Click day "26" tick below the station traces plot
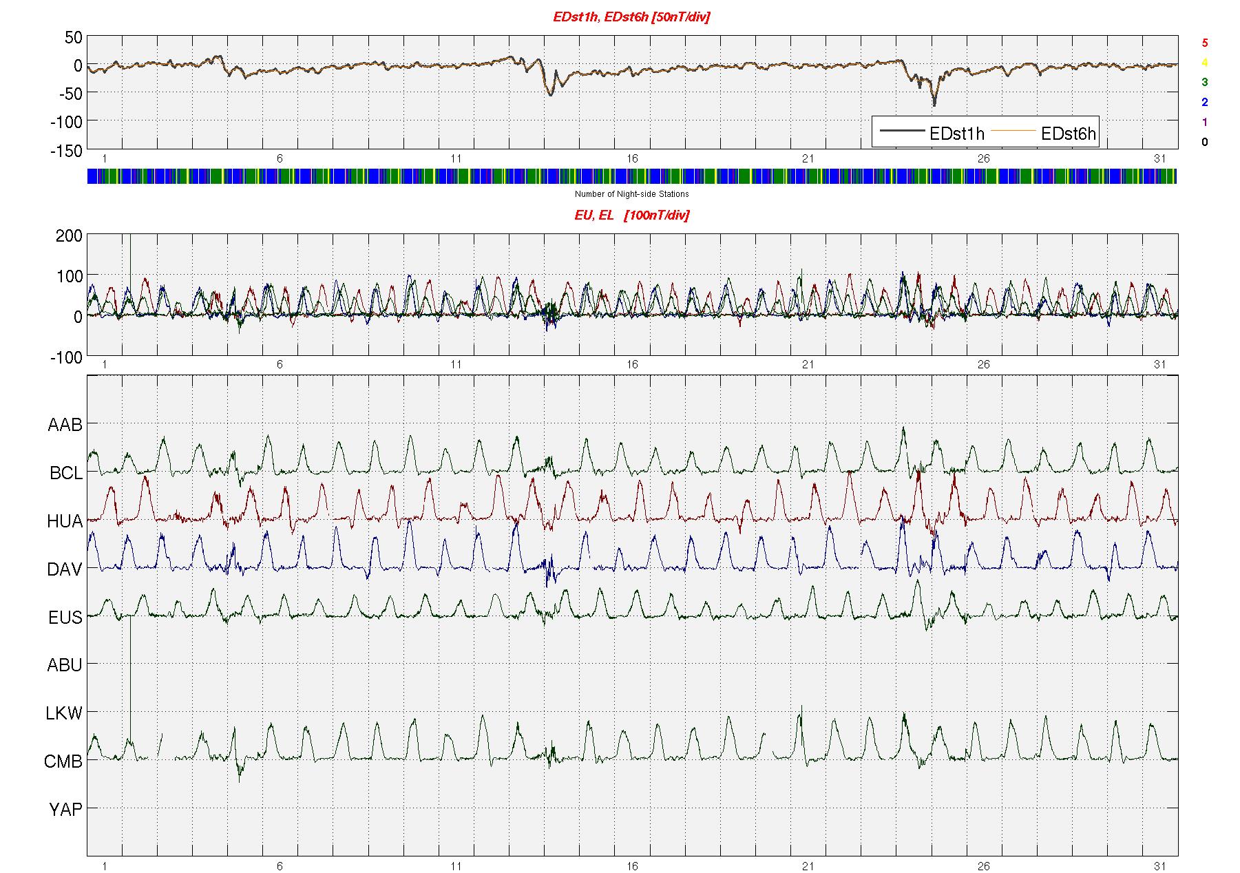Screen dimensions: 1240x873 (983, 865)
